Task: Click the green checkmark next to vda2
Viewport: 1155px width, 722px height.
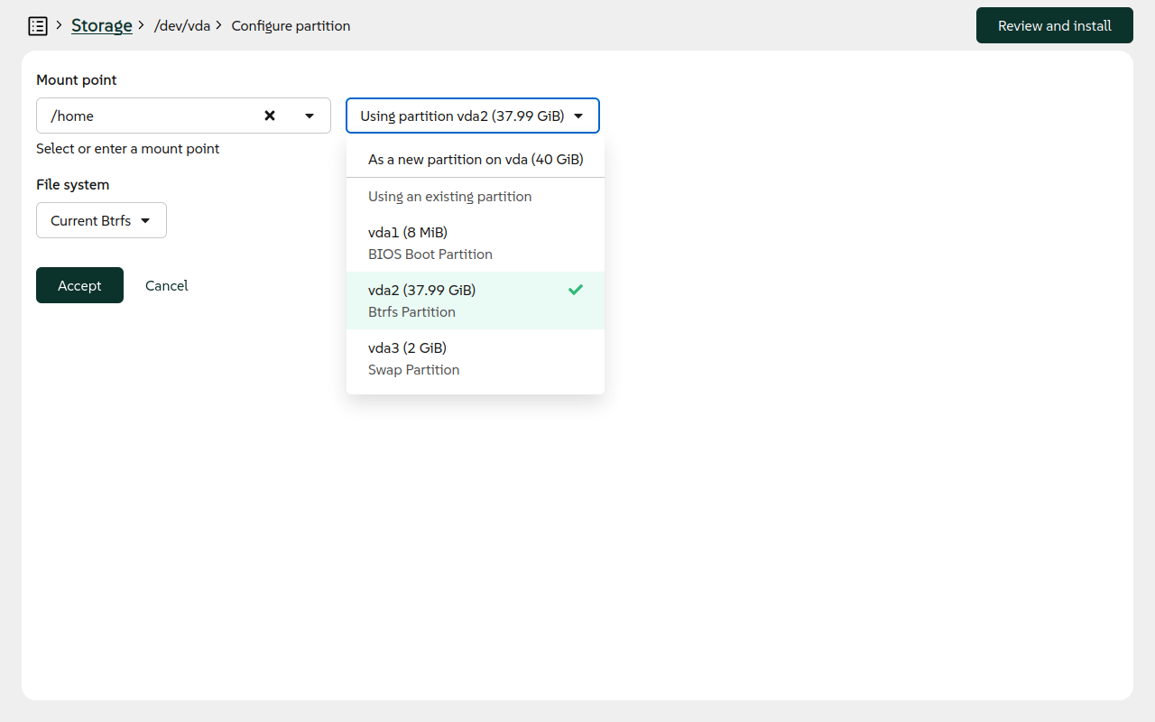Action: tap(575, 290)
